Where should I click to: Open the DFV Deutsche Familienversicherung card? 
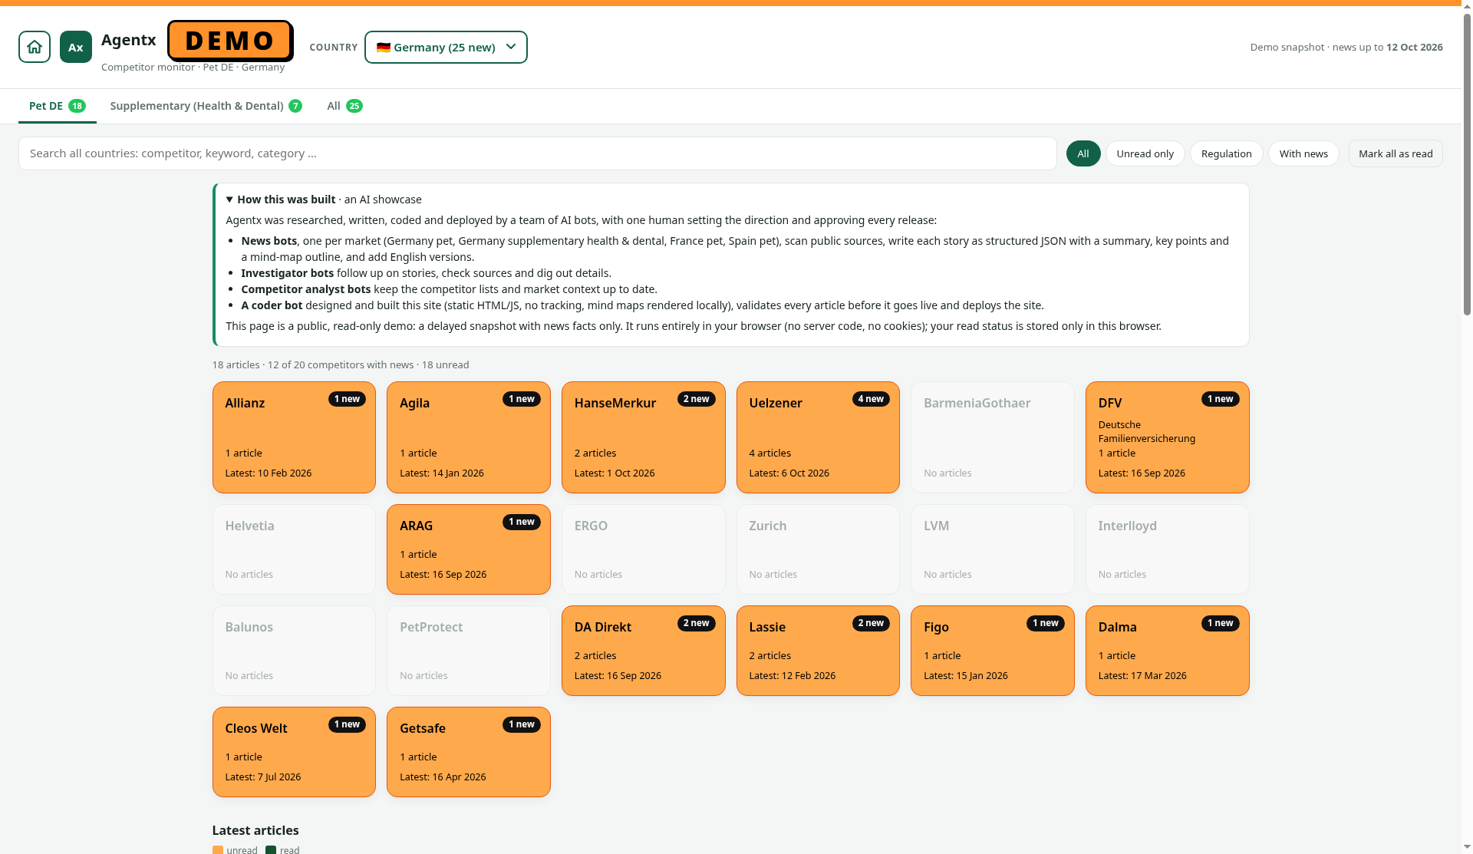click(1168, 437)
